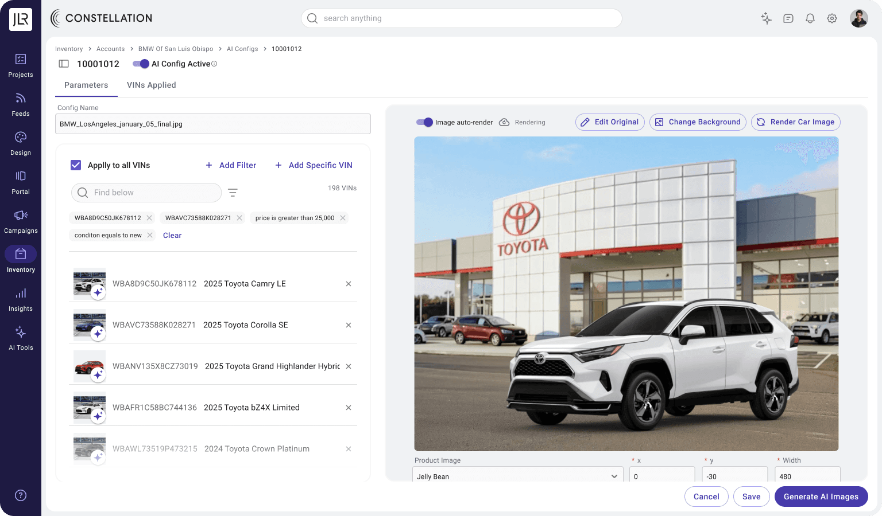Switch to the VINs Applied tab
Image resolution: width=882 pixels, height=516 pixels.
152,85
